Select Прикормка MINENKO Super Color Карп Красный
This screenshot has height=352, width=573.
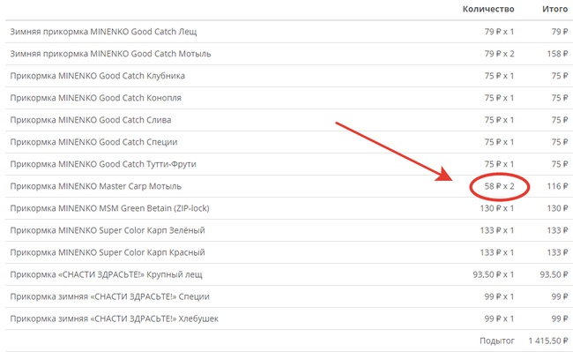(108, 252)
